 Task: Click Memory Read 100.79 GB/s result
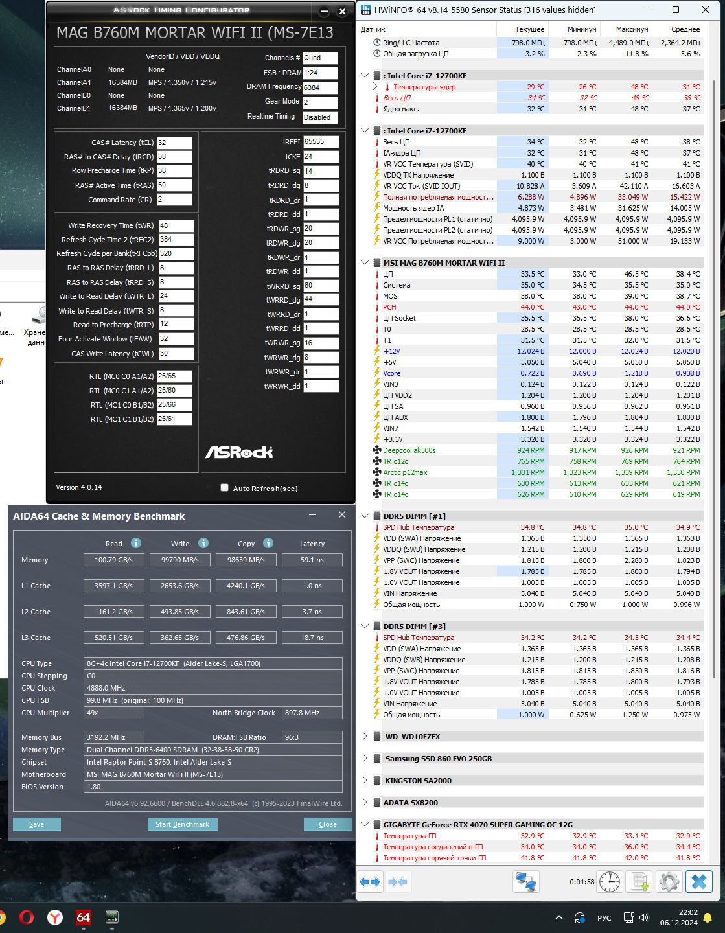tap(114, 560)
